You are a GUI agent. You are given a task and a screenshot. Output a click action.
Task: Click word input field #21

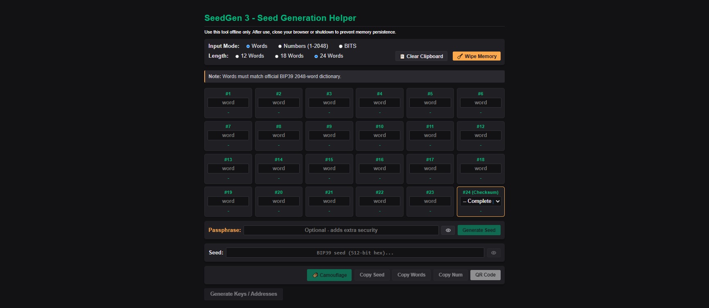[329, 201]
